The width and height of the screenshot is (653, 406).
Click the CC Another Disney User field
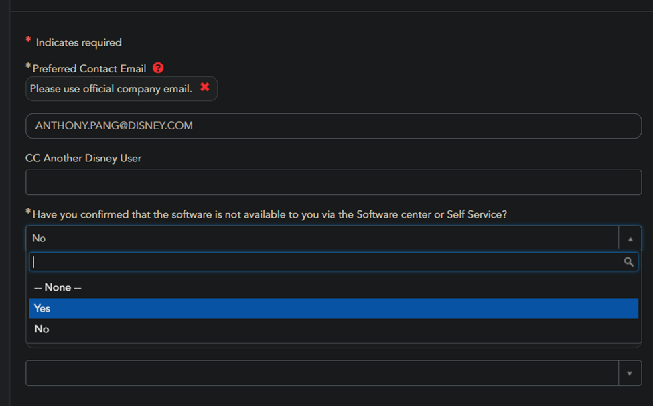pyautogui.click(x=333, y=182)
